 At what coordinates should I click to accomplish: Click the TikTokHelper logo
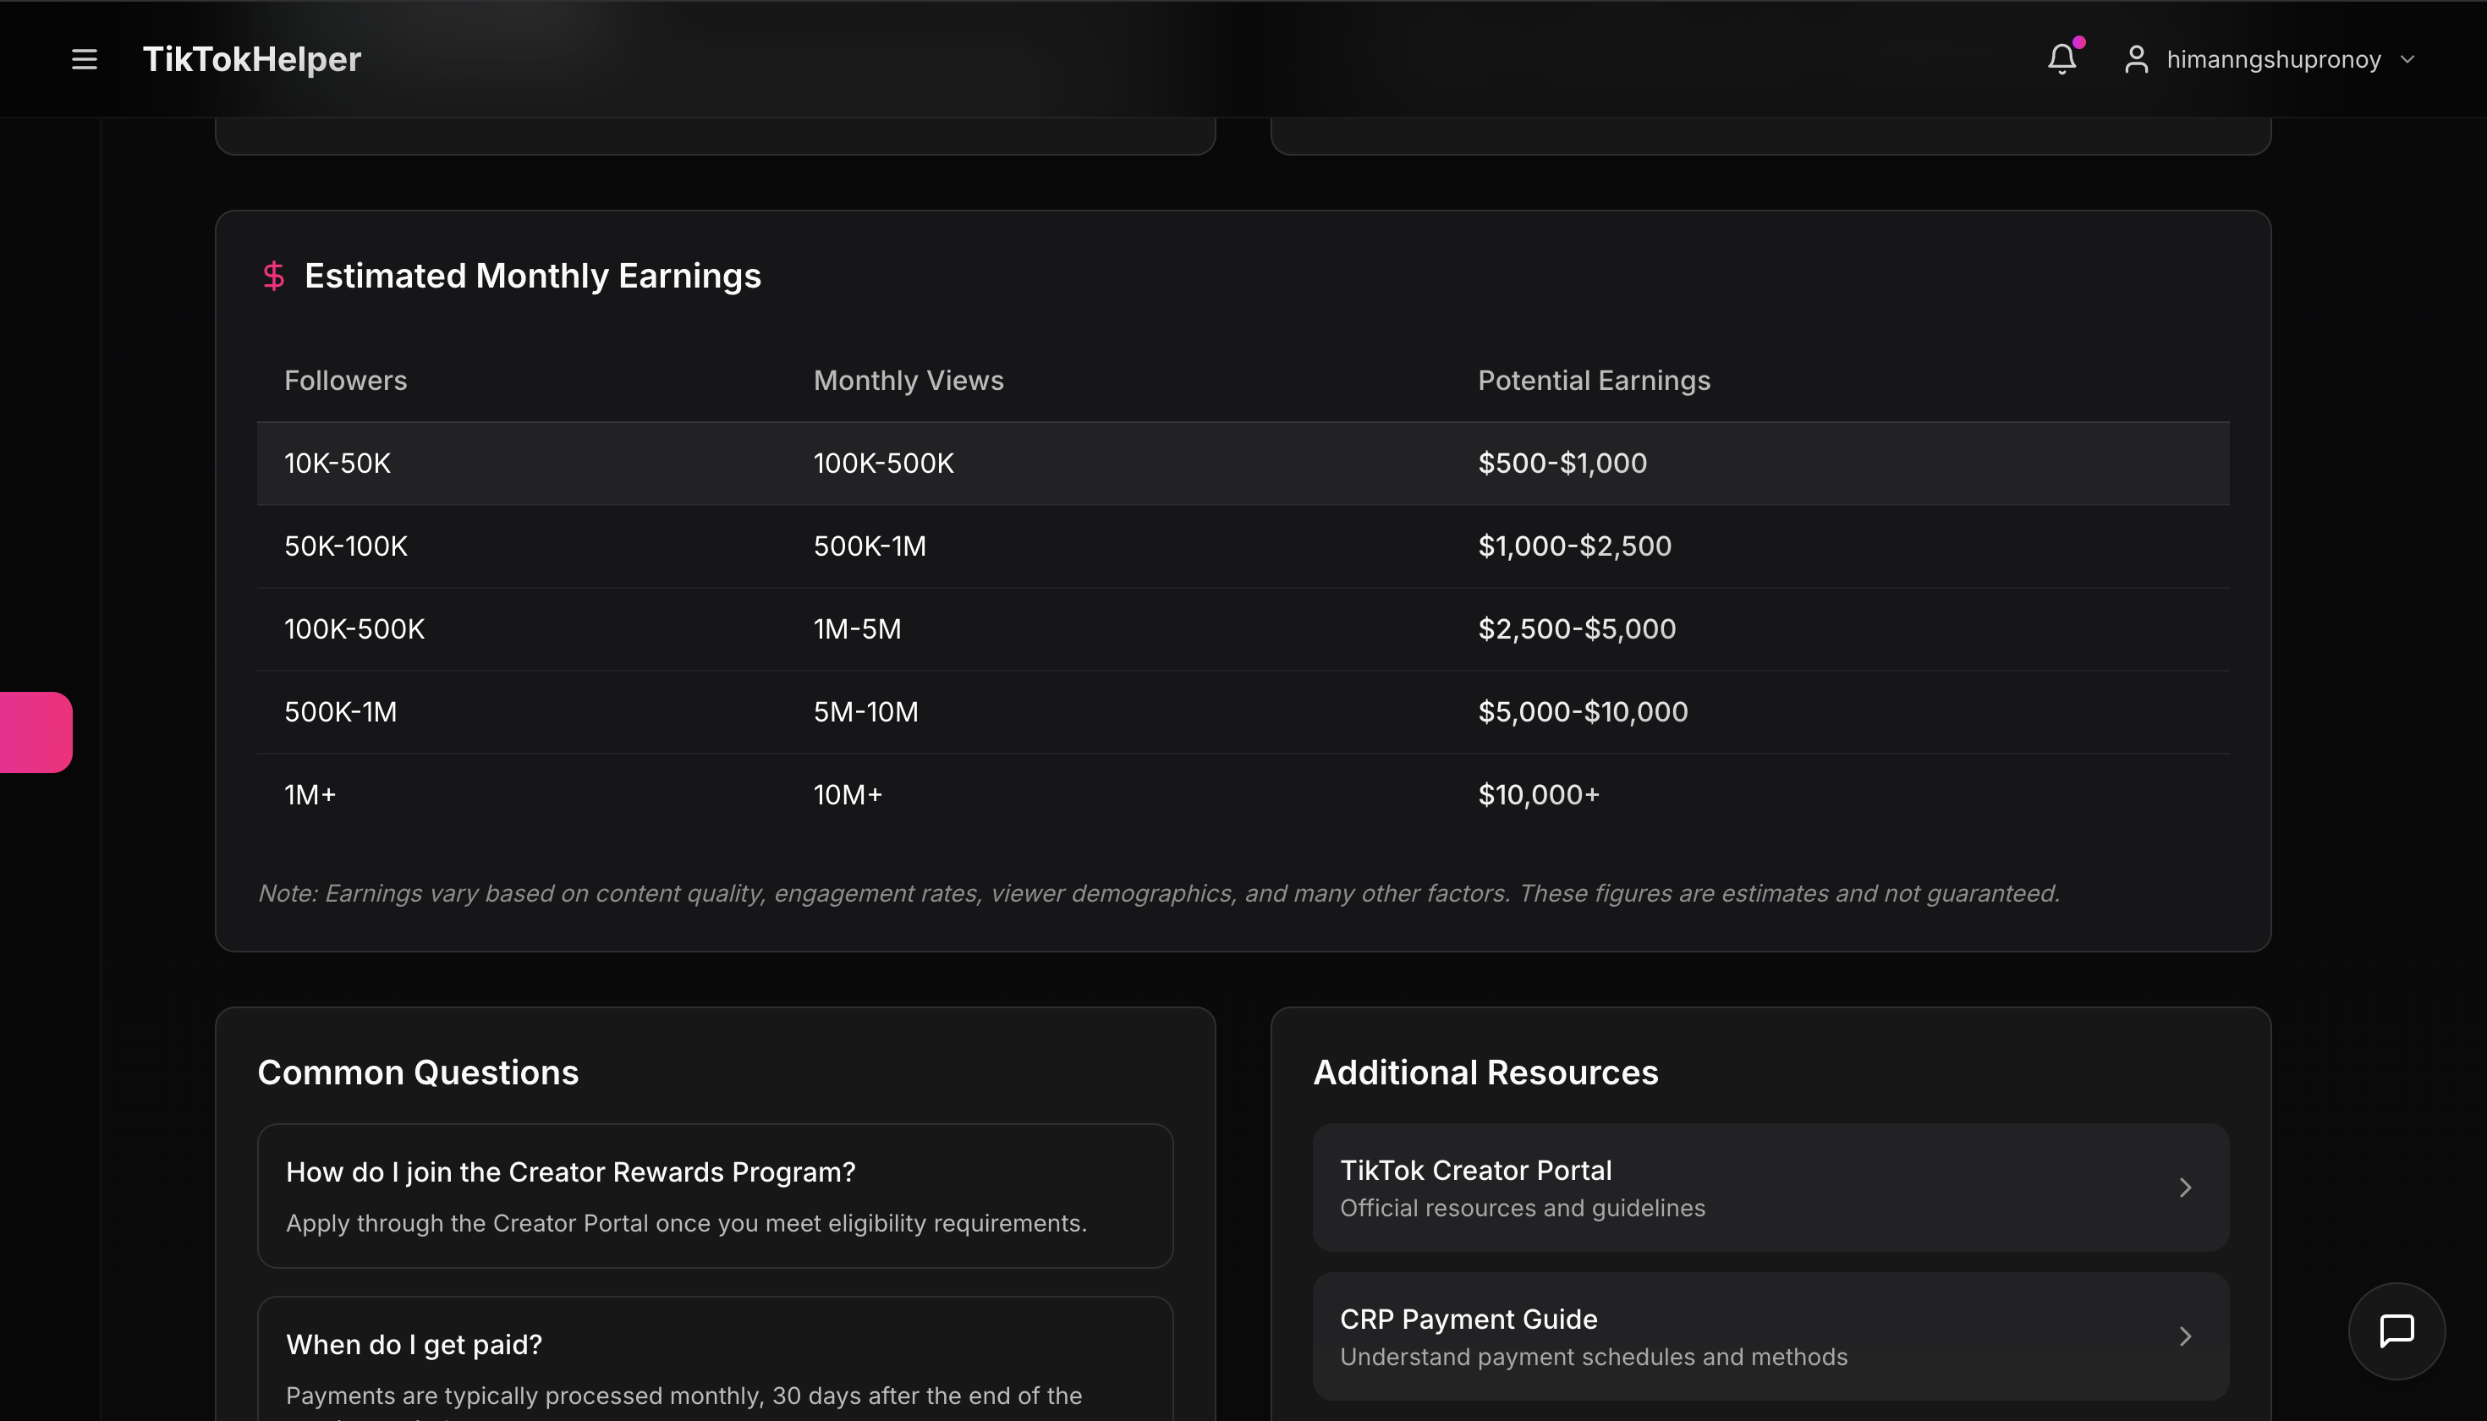click(252, 59)
